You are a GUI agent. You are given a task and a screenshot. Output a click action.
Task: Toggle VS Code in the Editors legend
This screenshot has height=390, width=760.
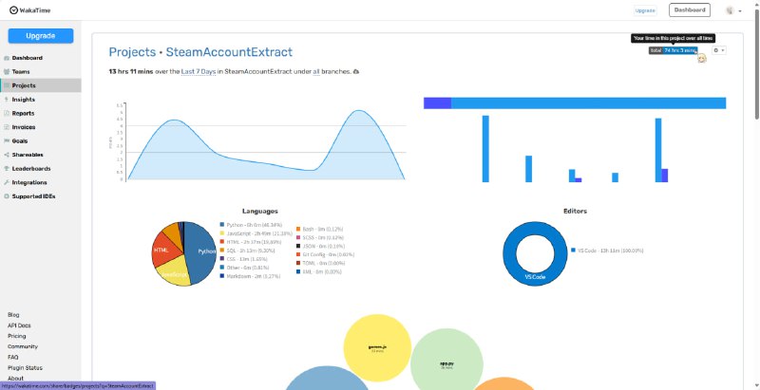click(610, 251)
